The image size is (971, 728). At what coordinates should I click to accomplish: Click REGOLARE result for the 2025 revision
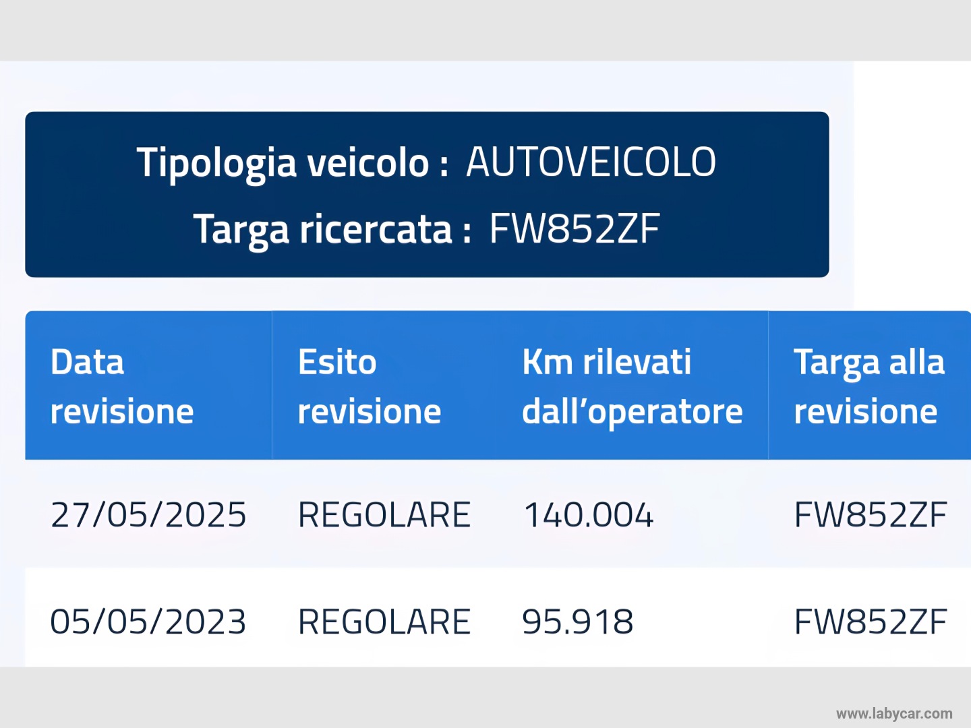[x=384, y=515]
